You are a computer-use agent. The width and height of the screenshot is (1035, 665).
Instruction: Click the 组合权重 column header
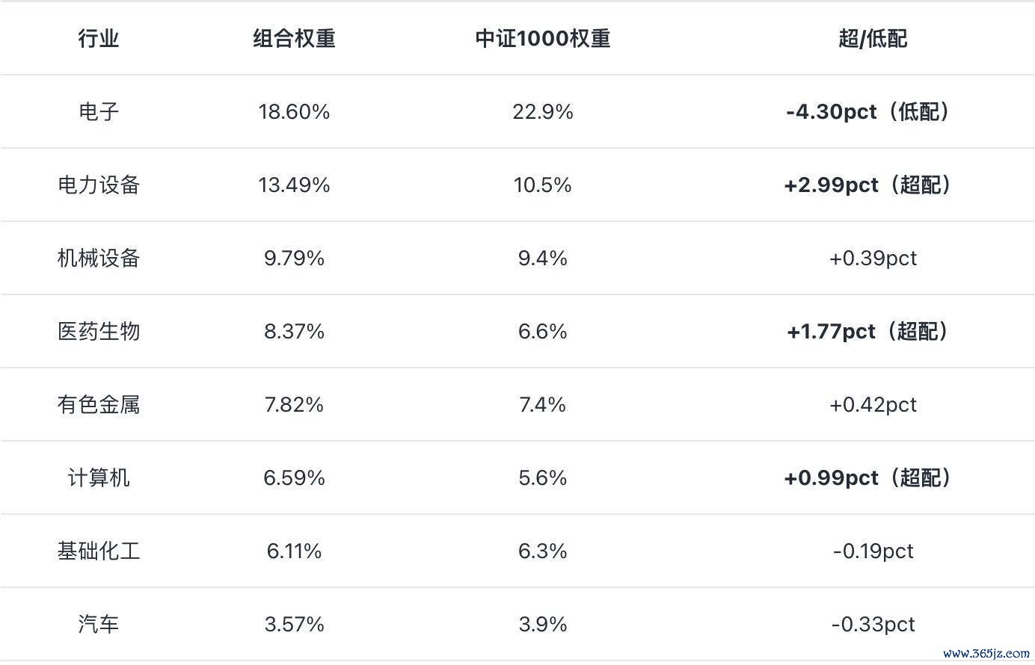[x=294, y=38]
